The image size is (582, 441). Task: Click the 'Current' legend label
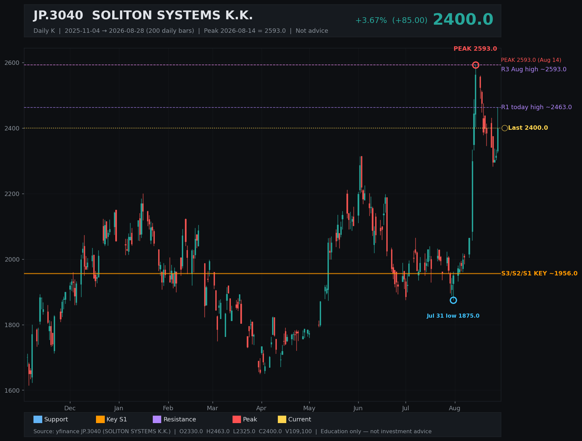300,419
